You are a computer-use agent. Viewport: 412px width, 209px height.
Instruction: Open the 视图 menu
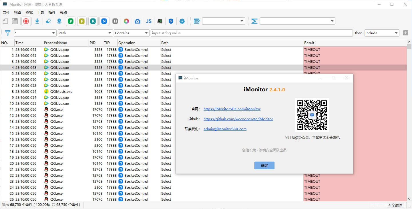pyautogui.click(x=18, y=13)
